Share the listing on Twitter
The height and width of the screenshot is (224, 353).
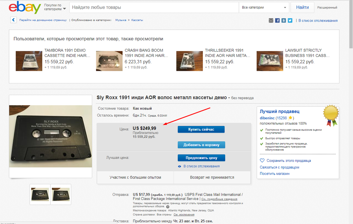tap(290, 20)
